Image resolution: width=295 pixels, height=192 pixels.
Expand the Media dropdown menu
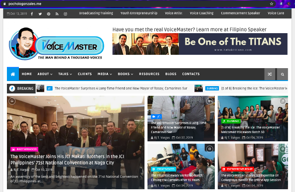105,74
